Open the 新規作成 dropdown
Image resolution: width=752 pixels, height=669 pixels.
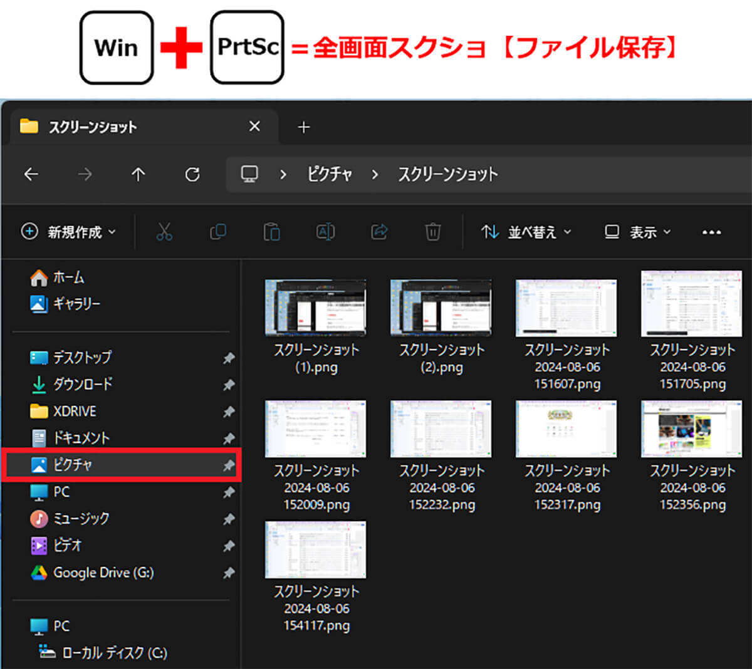[68, 232]
